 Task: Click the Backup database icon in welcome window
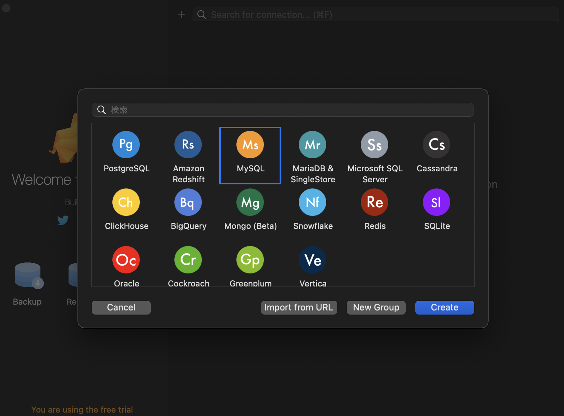click(29, 276)
